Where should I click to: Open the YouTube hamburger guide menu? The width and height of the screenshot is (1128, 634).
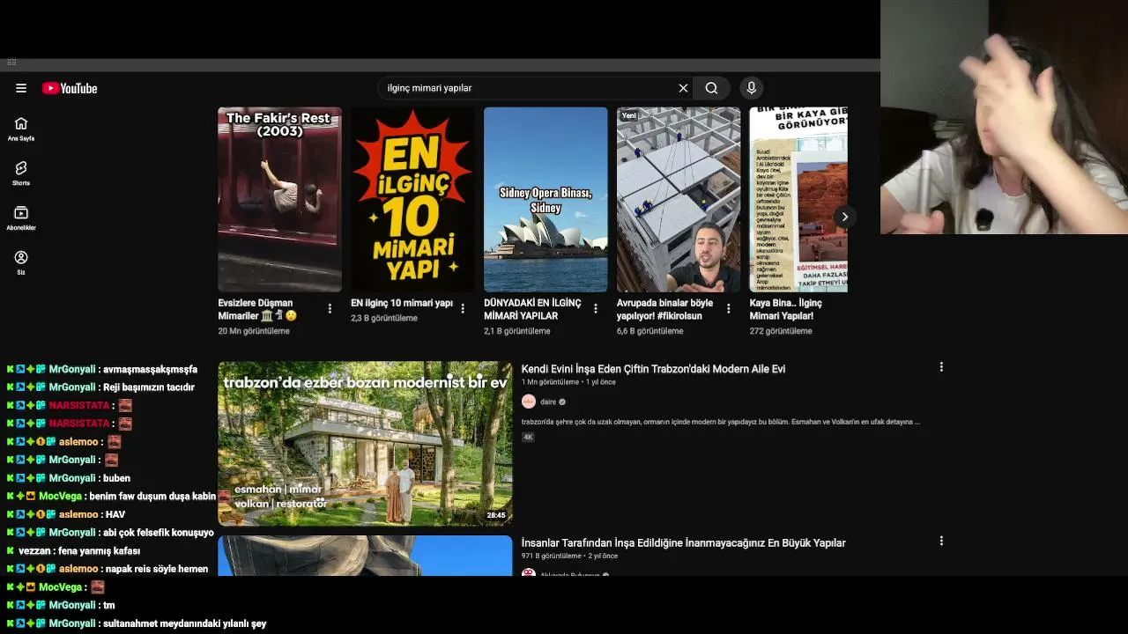click(21, 88)
